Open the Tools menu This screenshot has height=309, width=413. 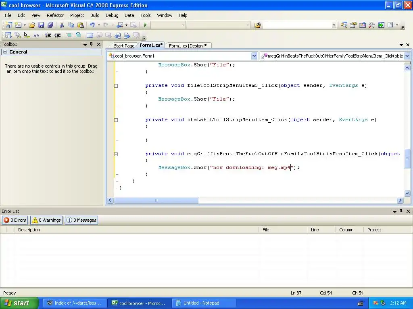coord(146,15)
